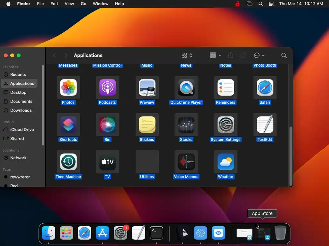Viewport: 329px width, 246px height.
Task: Launch App Store from the Dock
Action: (102, 233)
